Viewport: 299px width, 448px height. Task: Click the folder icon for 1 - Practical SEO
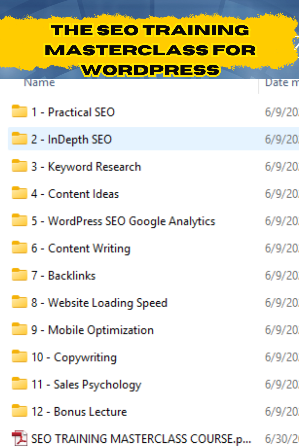[19, 111]
